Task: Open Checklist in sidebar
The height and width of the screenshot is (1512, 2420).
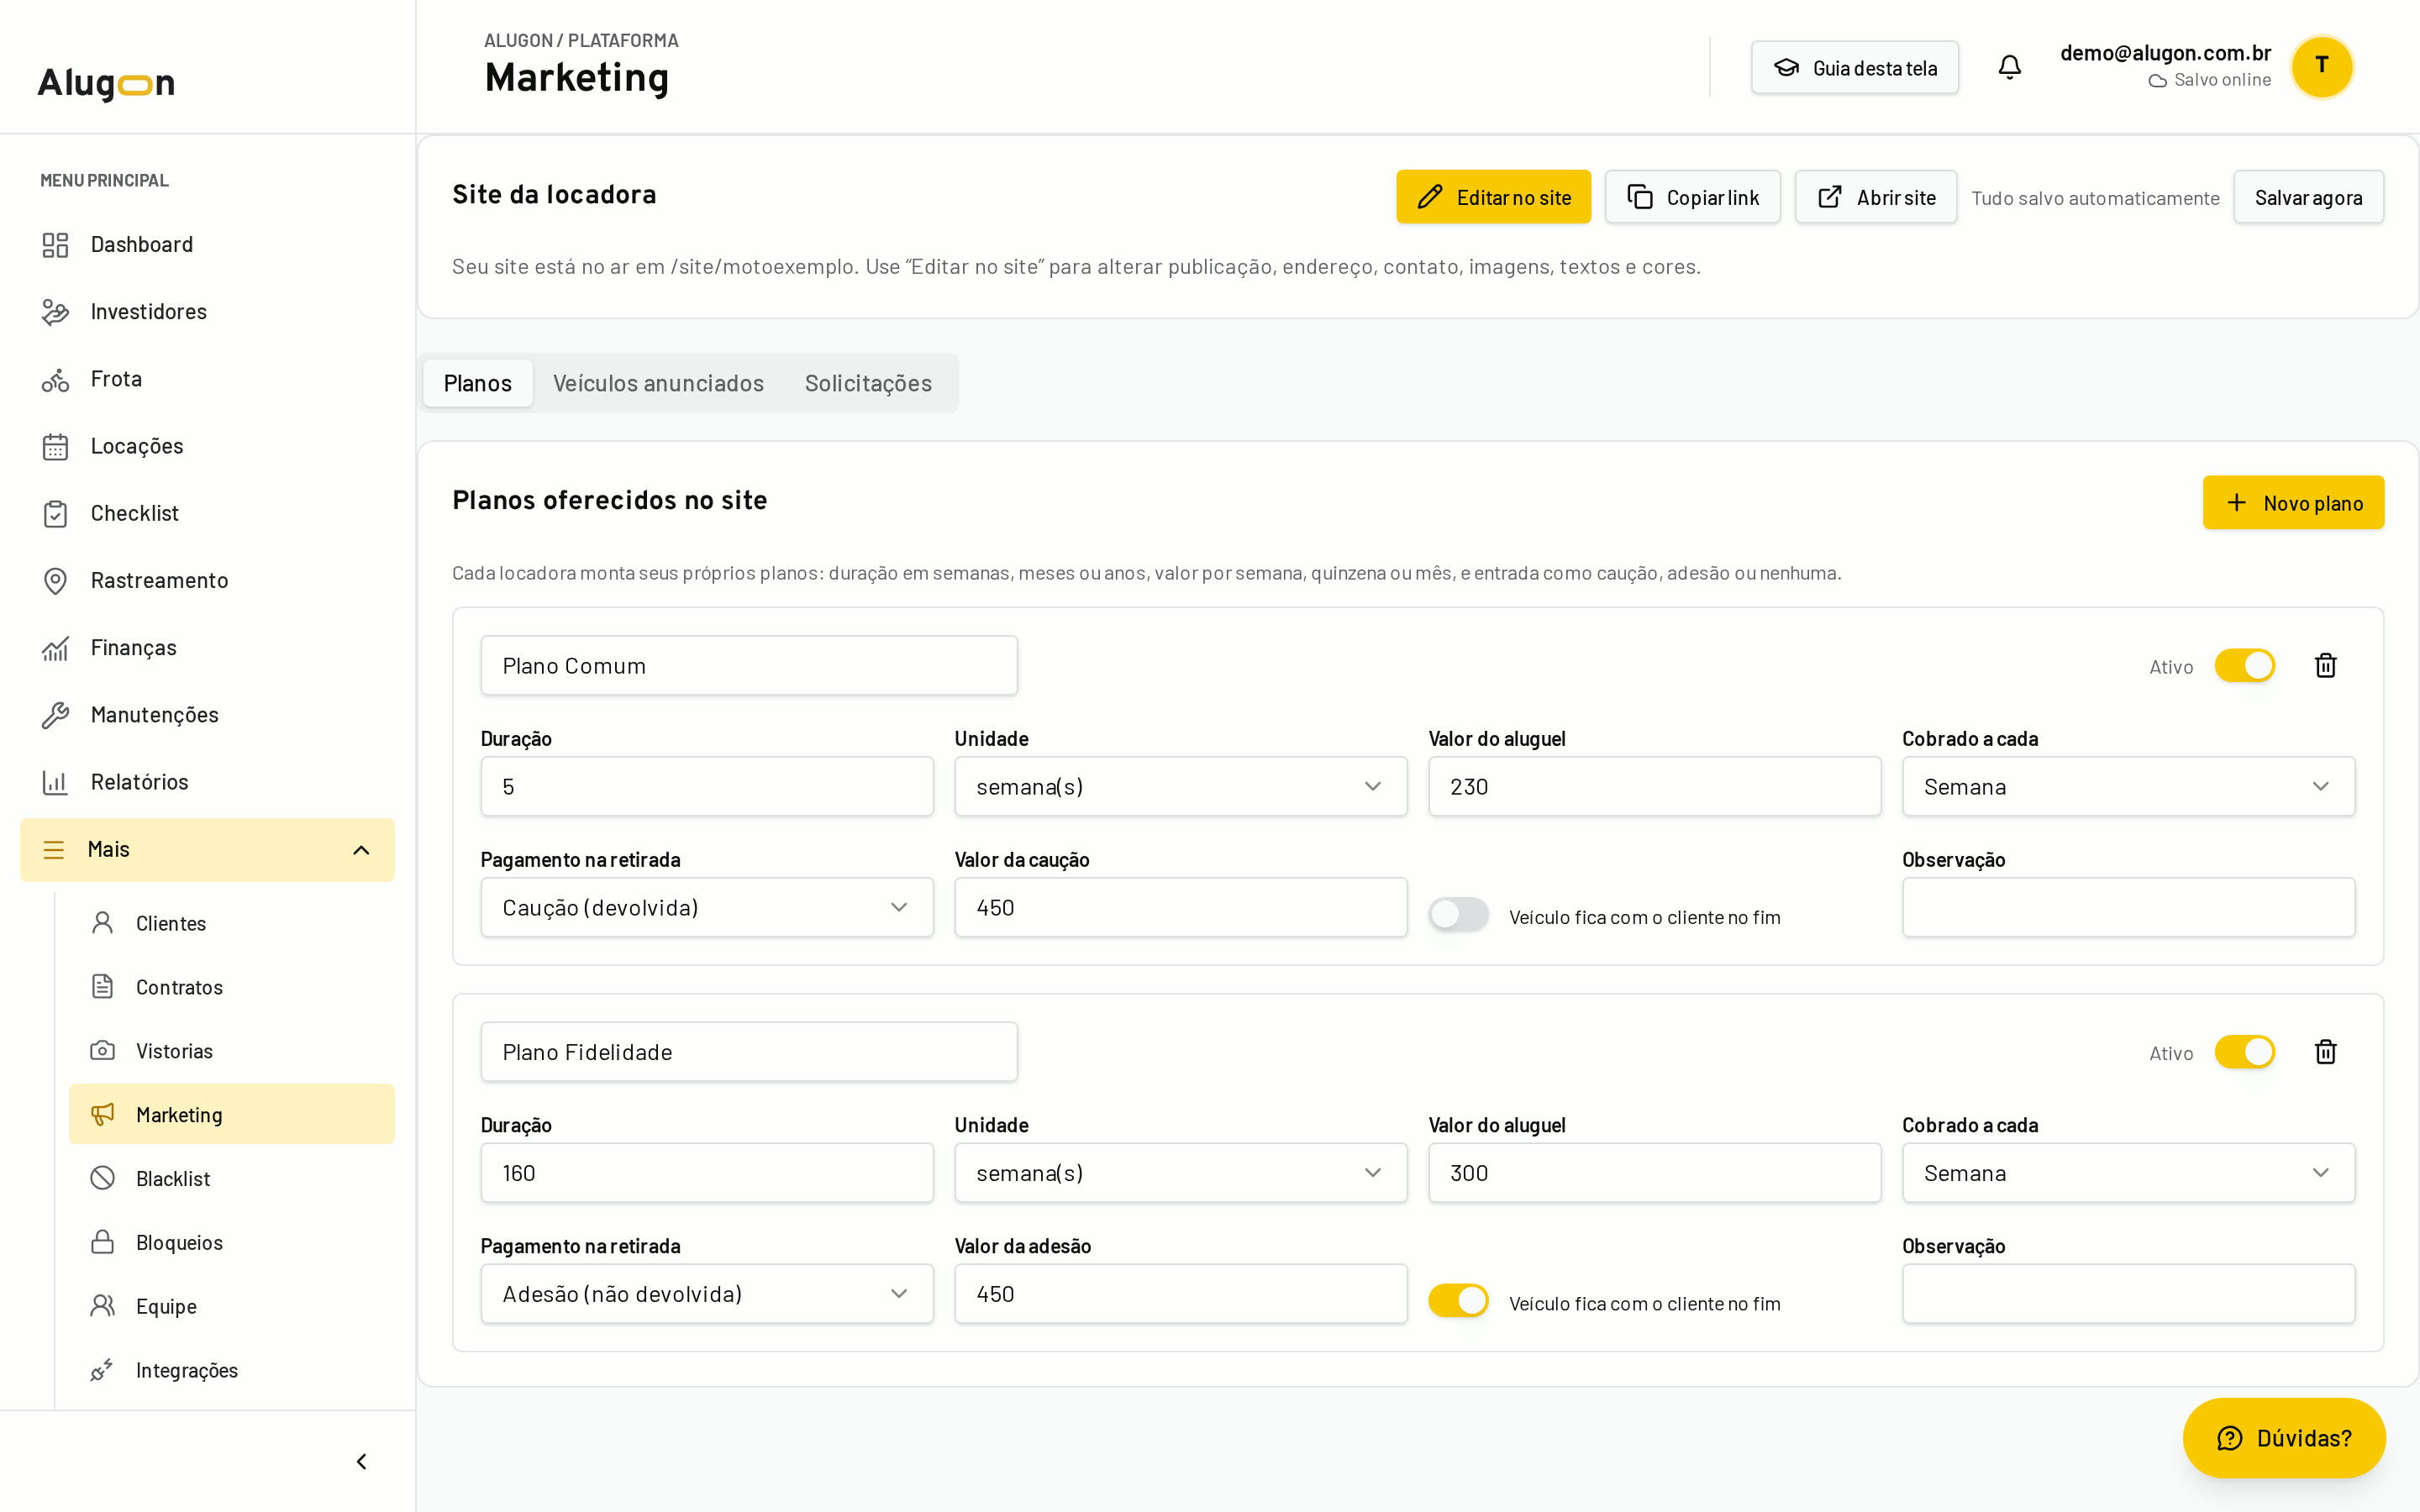Action: click(207, 513)
